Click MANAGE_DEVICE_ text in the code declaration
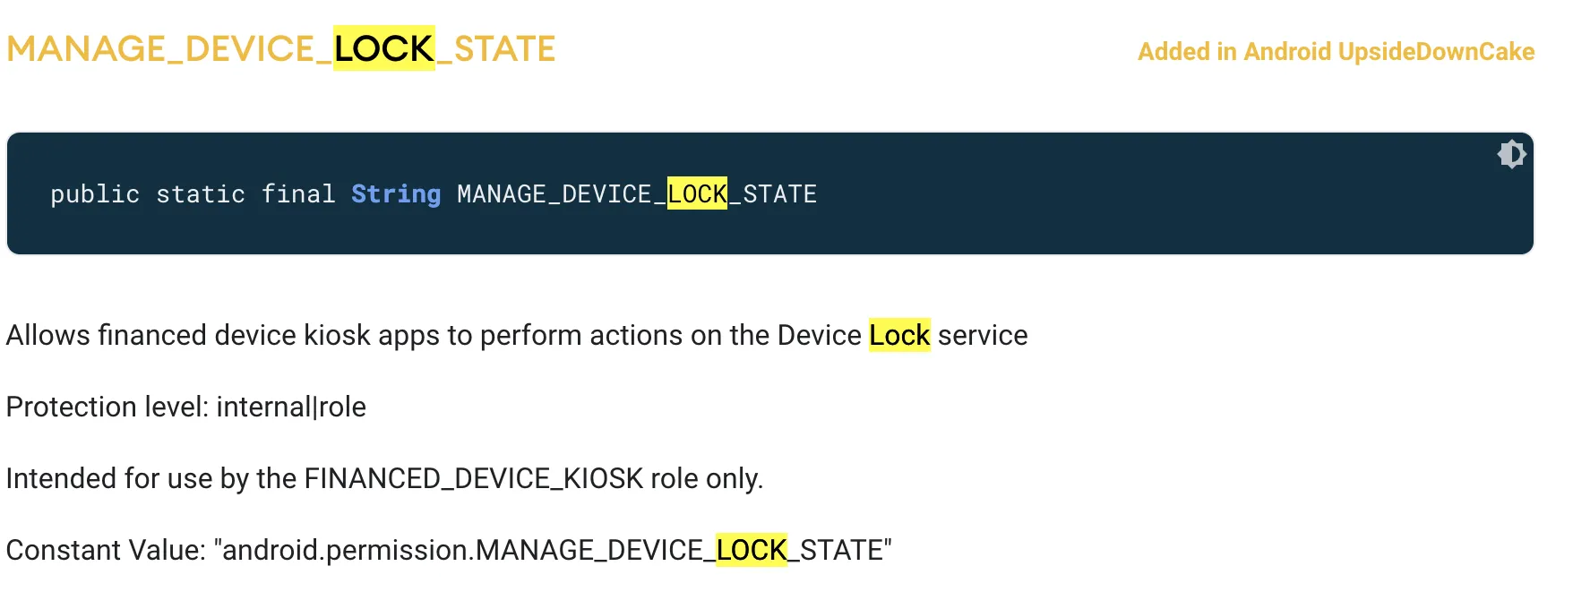This screenshot has width=1573, height=609. tap(562, 194)
